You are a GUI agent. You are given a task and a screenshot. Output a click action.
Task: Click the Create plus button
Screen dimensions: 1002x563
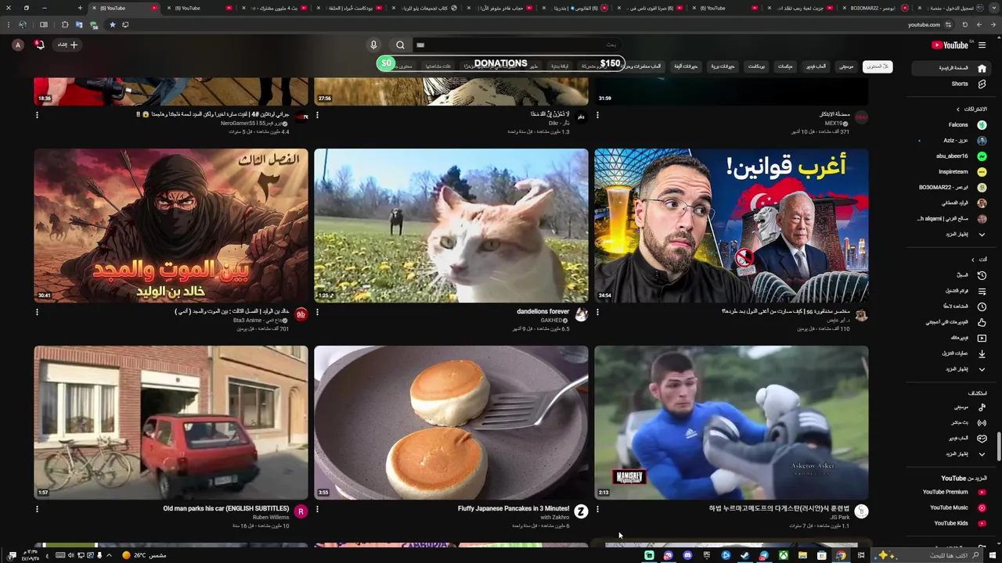[68, 45]
